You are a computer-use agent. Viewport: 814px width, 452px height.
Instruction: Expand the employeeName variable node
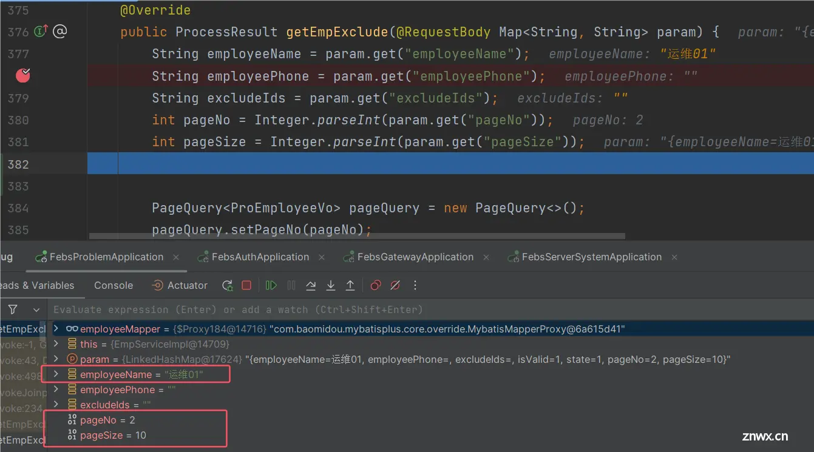[x=56, y=374]
